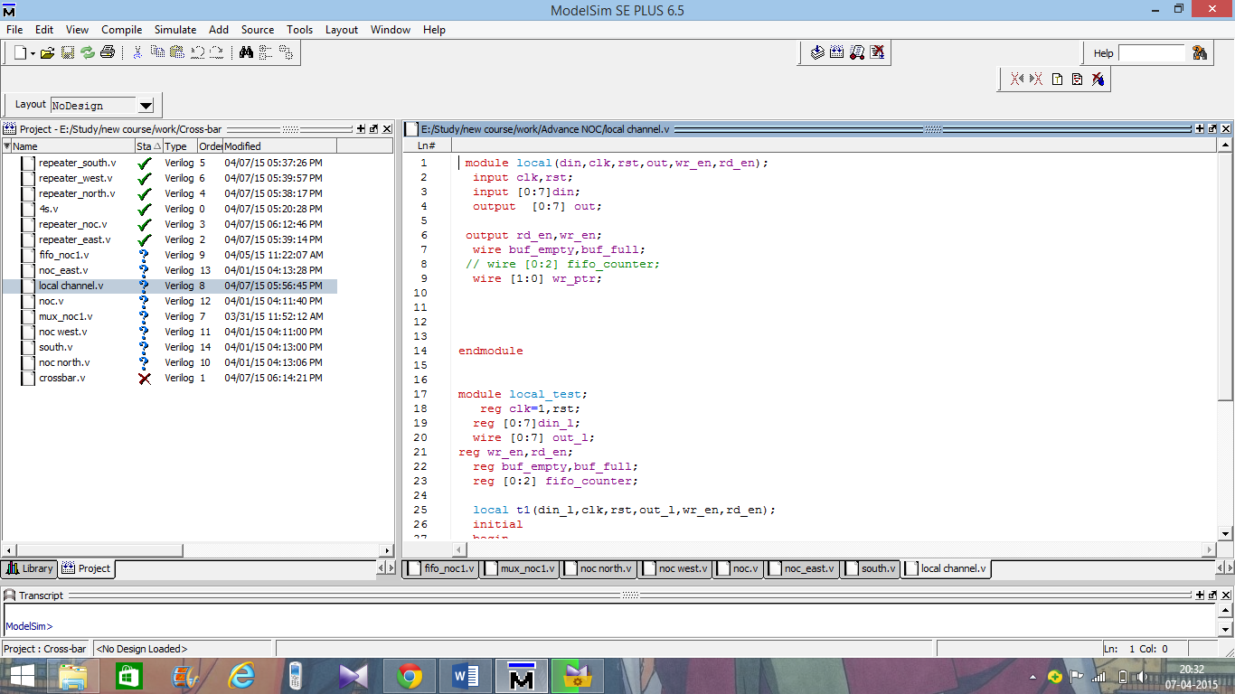Click the editor tabs scroll left arrow
This screenshot has width=1235, height=694.
pyautogui.click(x=1221, y=568)
